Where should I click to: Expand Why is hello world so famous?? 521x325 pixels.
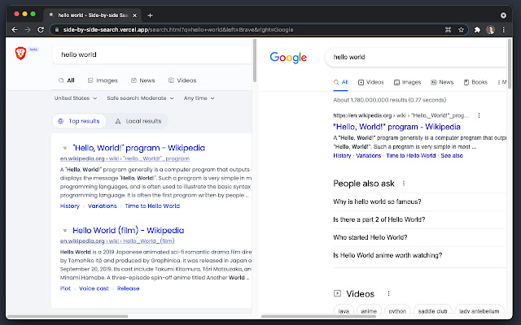click(x=419, y=201)
